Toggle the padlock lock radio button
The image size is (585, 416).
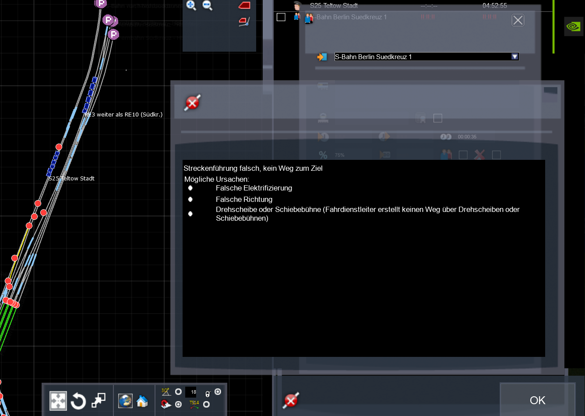[218, 391]
